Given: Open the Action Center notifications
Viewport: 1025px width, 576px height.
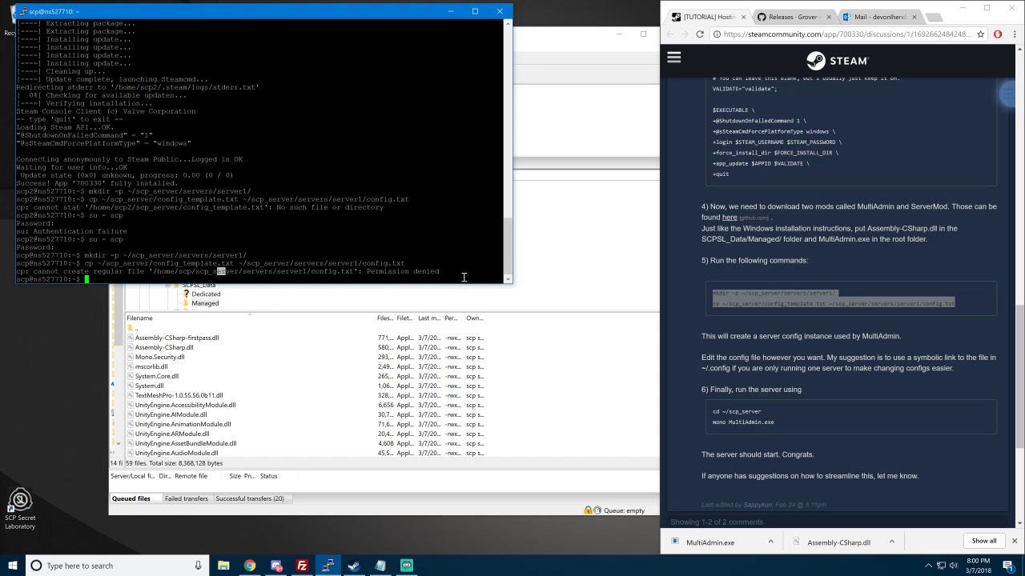Looking at the screenshot, I should click(1008, 566).
